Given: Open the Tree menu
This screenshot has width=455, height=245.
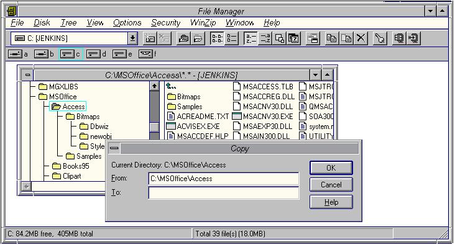Looking at the screenshot, I should click(x=68, y=22).
